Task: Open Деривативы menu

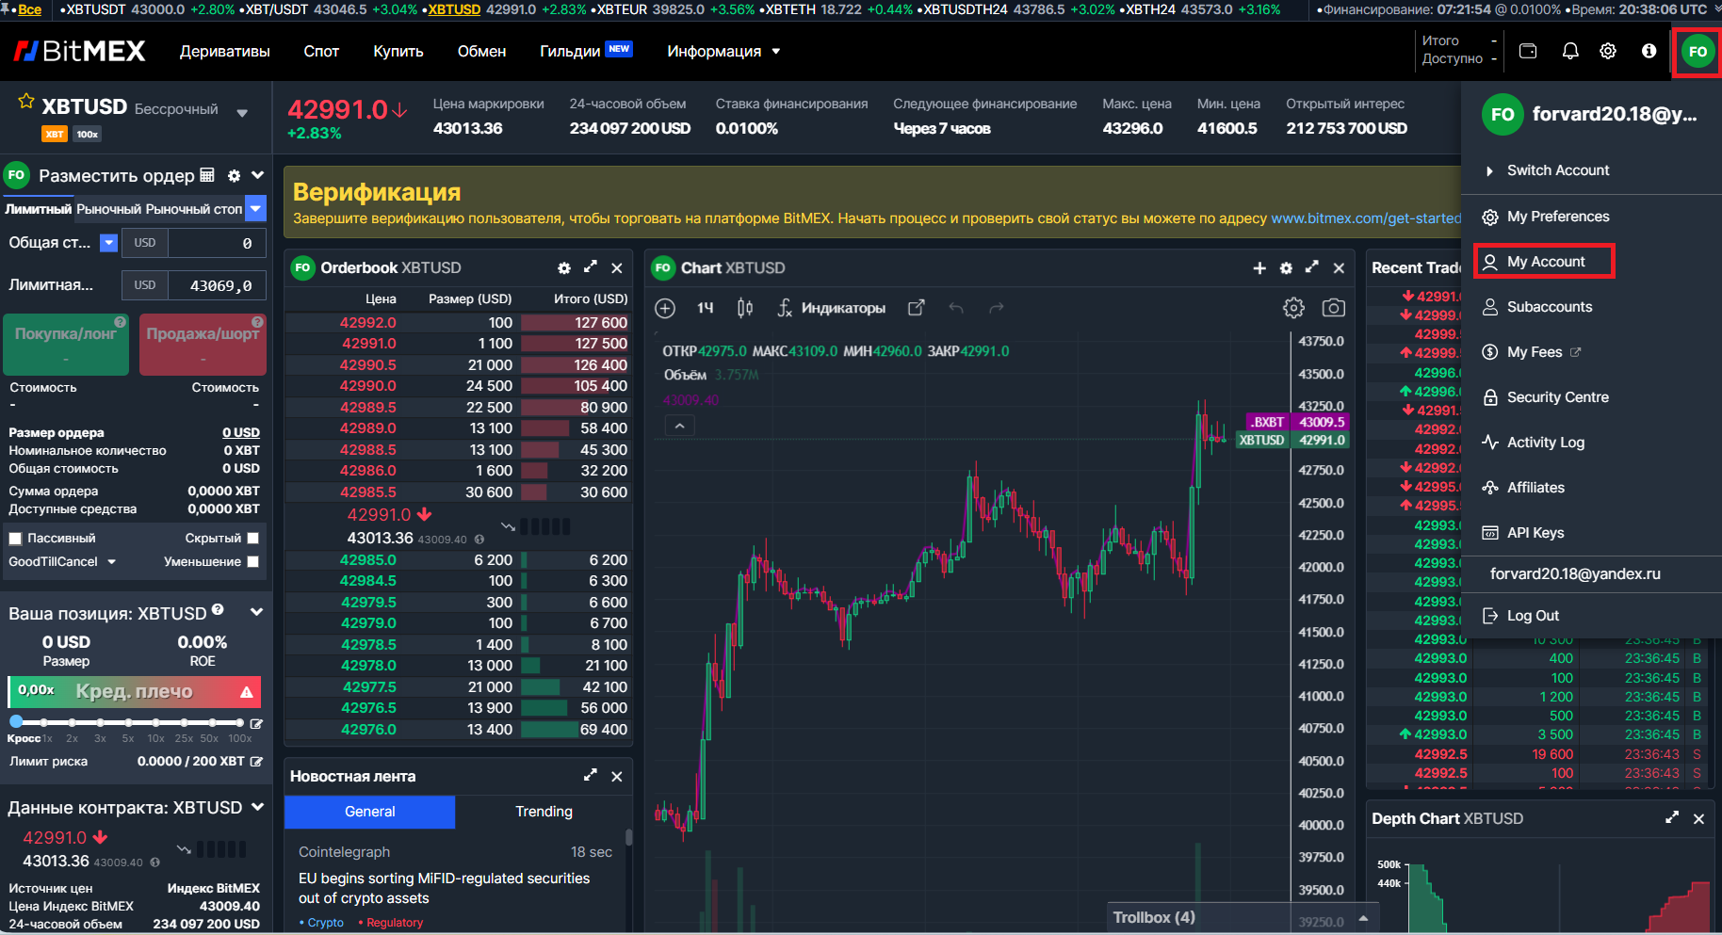Action: pos(225,51)
